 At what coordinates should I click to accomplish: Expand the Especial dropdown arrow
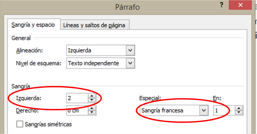[x=204, y=111]
